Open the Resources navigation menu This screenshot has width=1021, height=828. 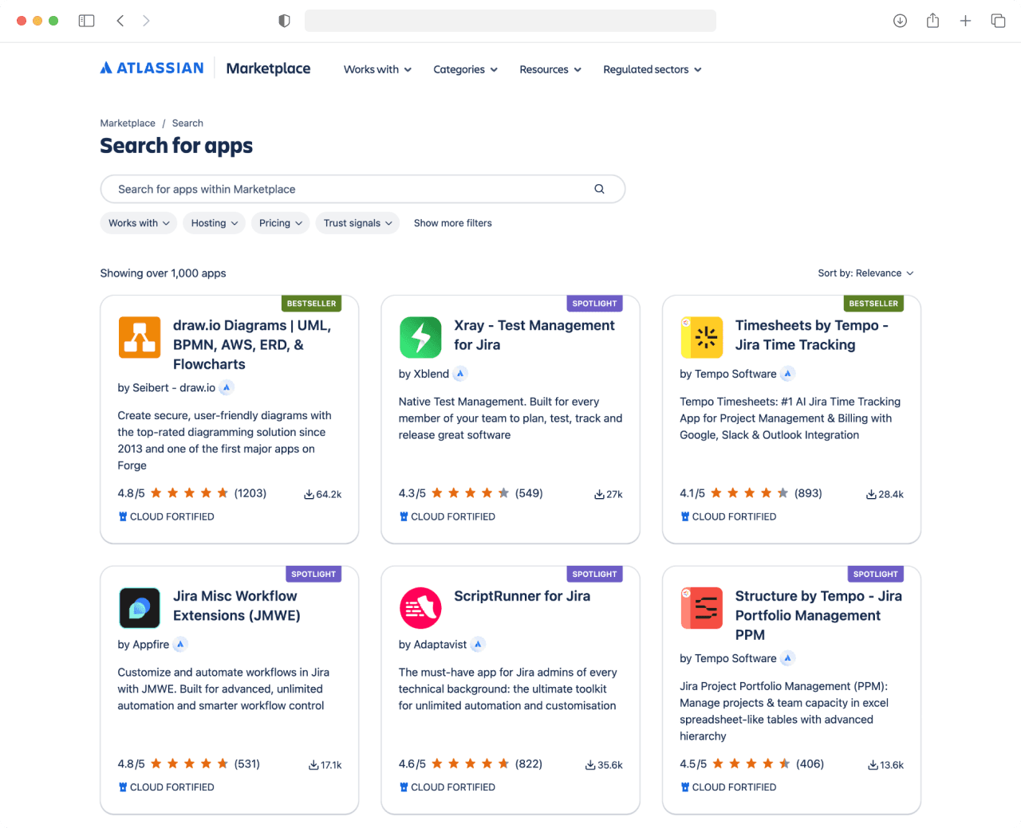coord(550,69)
